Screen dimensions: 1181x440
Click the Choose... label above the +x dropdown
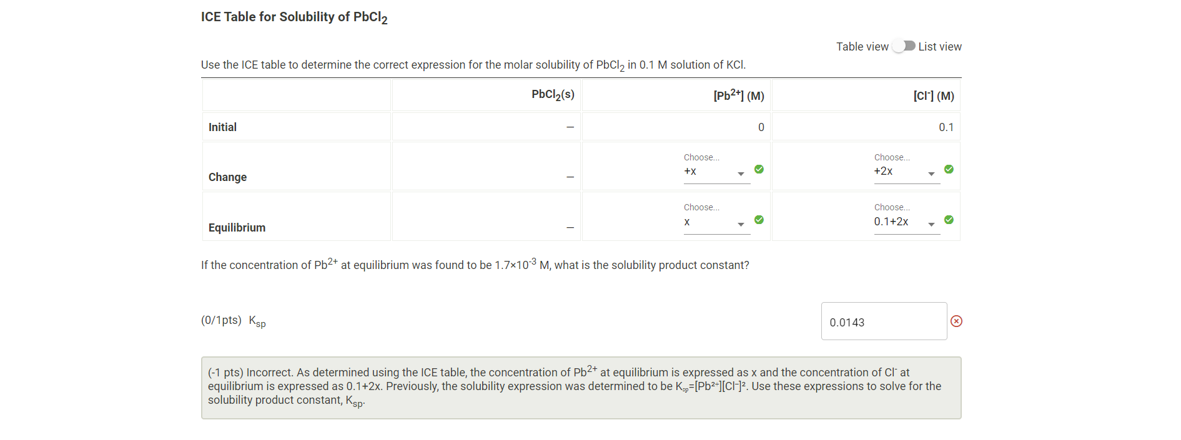701,157
